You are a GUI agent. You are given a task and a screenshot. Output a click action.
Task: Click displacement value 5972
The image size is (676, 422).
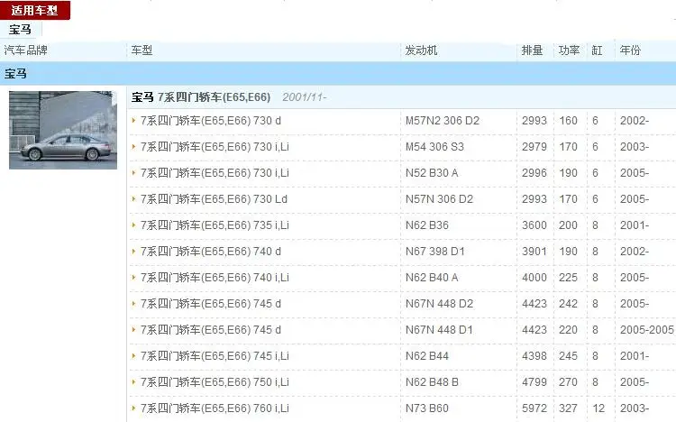point(534,408)
